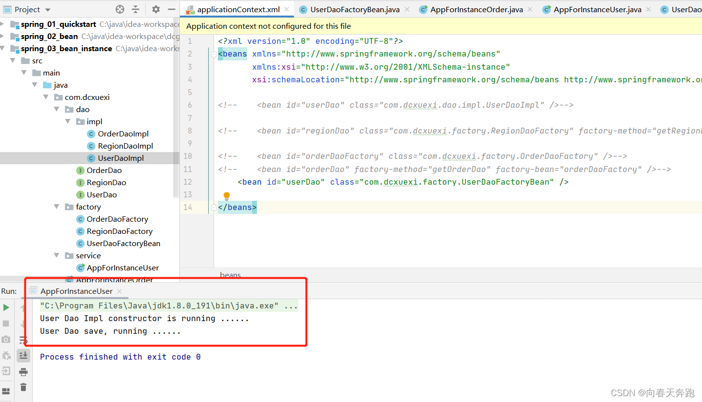Collapse the java source folder arrow

point(35,85)
